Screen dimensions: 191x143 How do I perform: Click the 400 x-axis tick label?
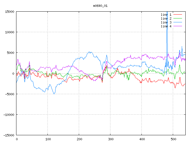pyautogui.click(x=142, y=139)
